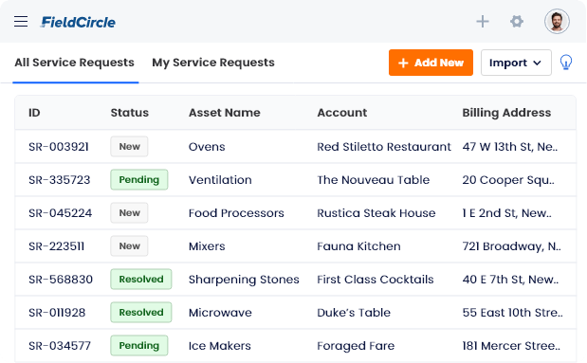The height and width of the screenshot is (363, 587).
Task: Click Red Stiletto Restaurant account
Action: tap(384, 147)
